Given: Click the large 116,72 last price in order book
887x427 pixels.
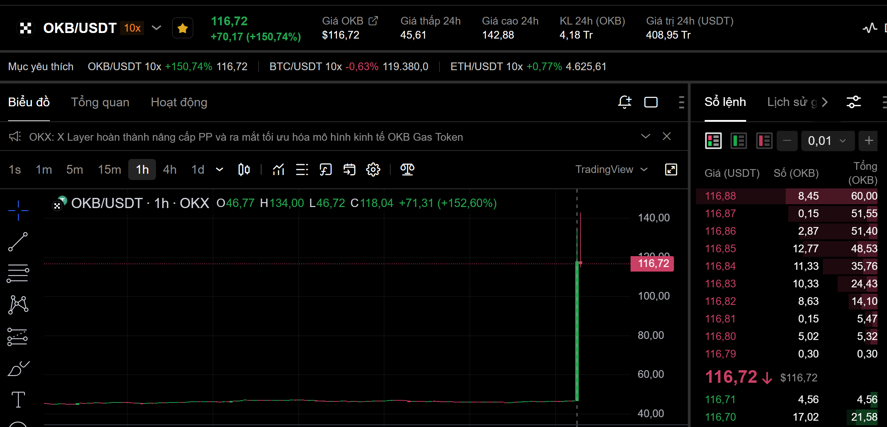Looking at the screenshot, I should click(x=731, y=377).
